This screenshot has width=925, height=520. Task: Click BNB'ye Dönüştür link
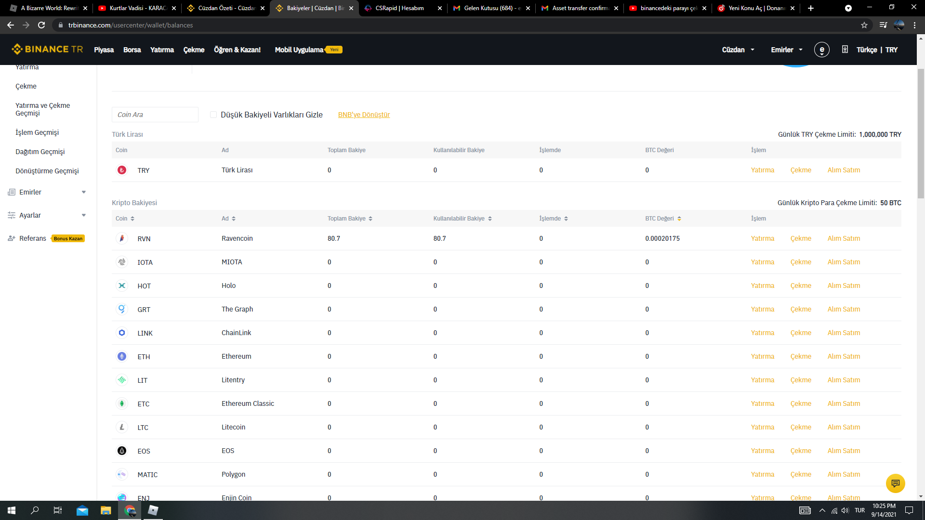click(x=364, y=115)
